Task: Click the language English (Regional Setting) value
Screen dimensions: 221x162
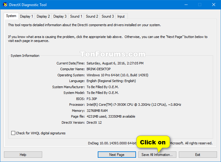Action: click(111, 81)
